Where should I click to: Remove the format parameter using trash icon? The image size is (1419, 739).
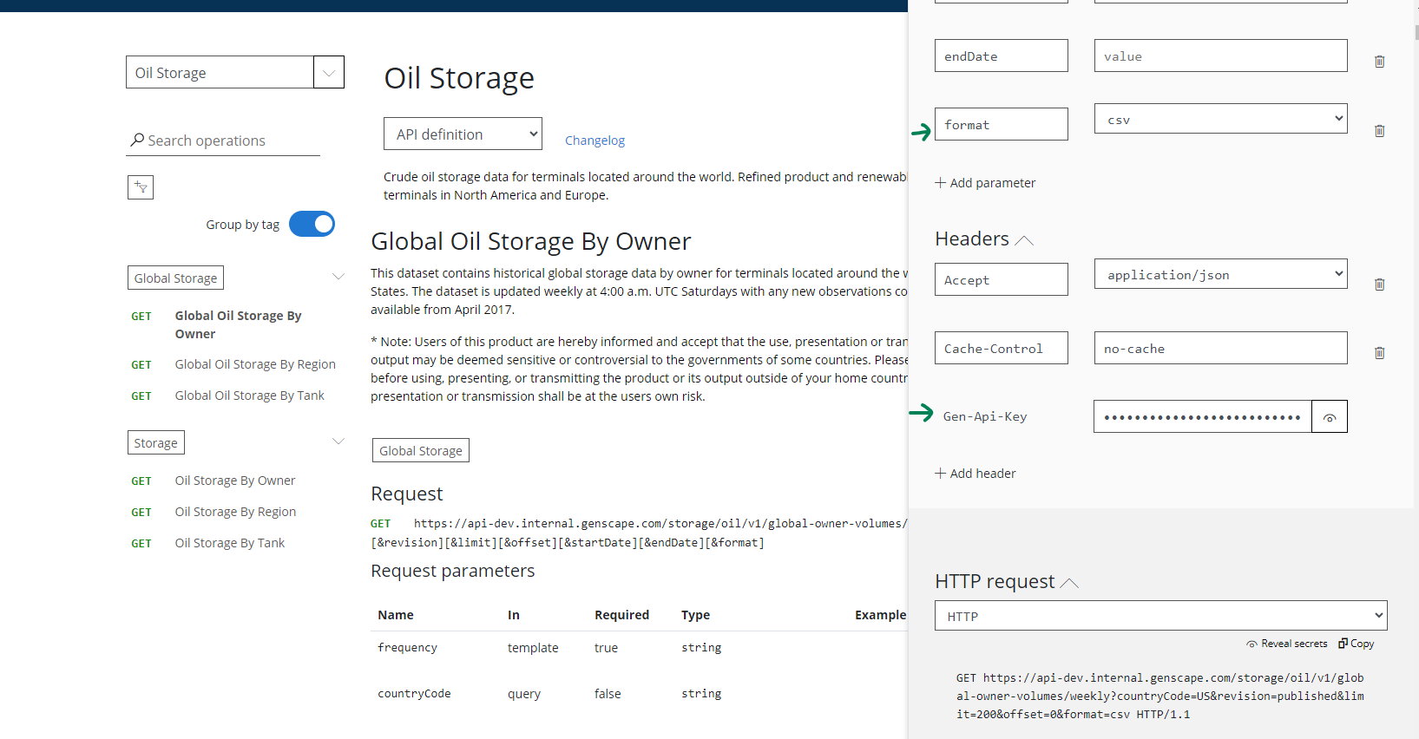(1379, 131)
